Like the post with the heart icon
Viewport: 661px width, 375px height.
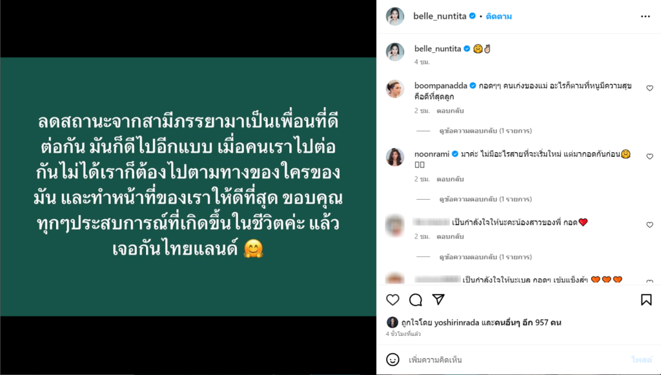[x=392, y=300]
